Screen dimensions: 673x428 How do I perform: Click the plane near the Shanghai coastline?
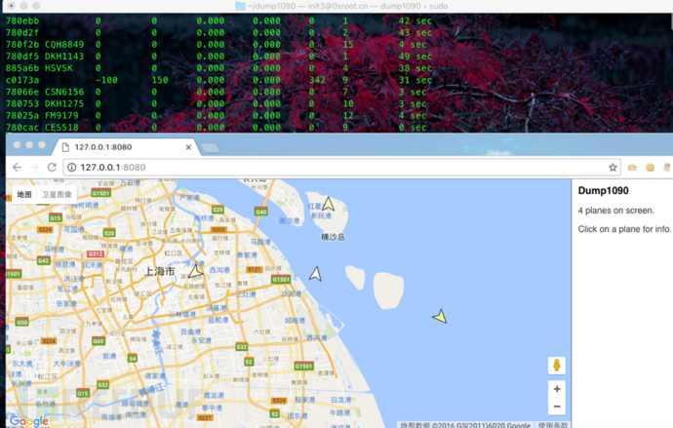click(315, 274)
